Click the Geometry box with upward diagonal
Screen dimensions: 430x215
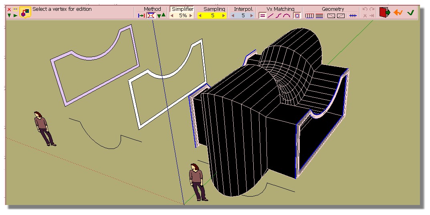click(341, 16)
